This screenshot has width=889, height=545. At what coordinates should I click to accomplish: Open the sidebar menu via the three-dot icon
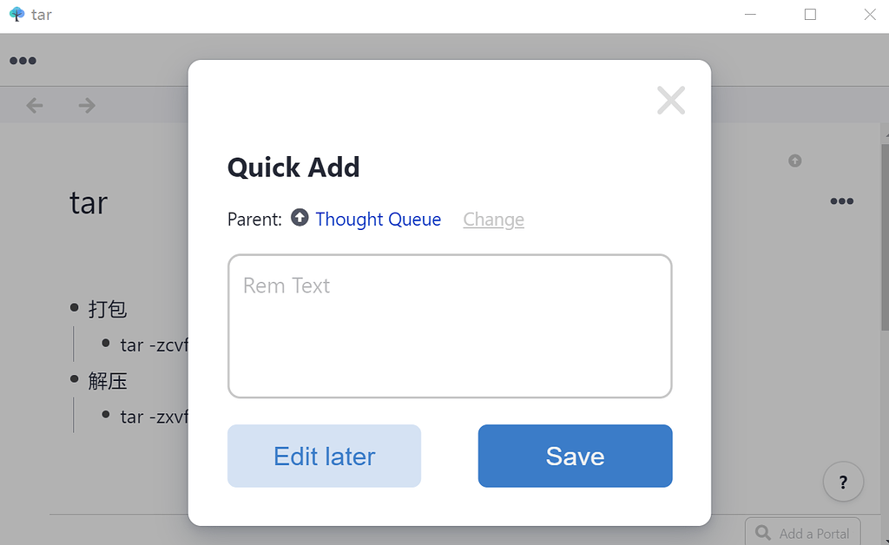23,60
